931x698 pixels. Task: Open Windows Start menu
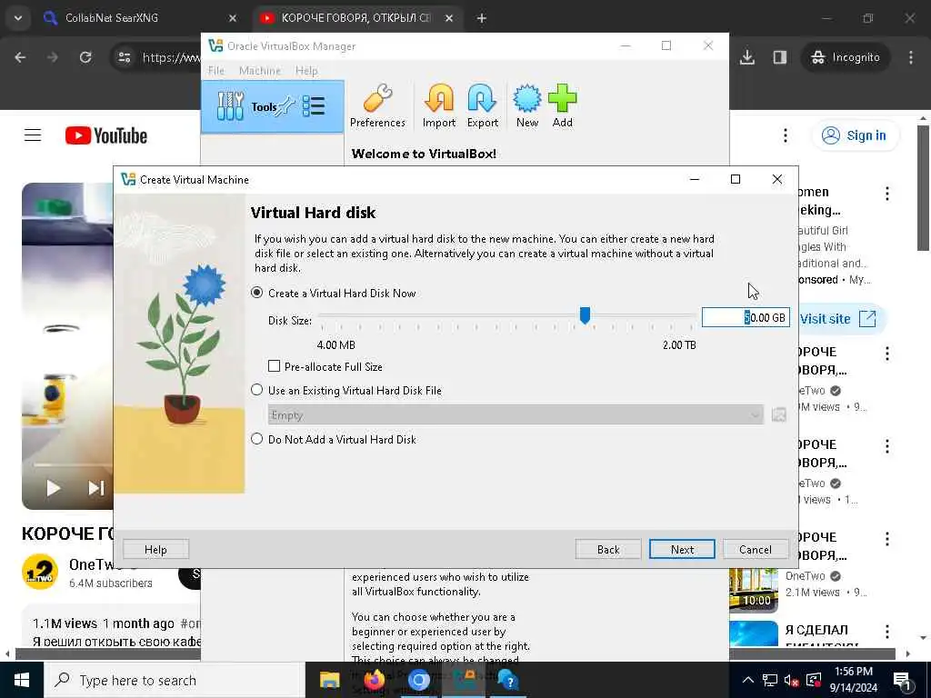coord(22,680)
